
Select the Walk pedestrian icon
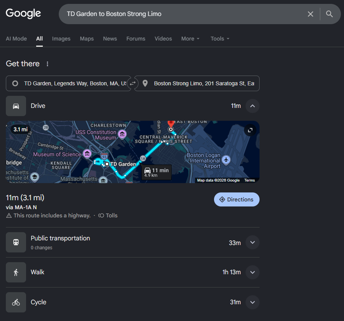tap(16, 272)
